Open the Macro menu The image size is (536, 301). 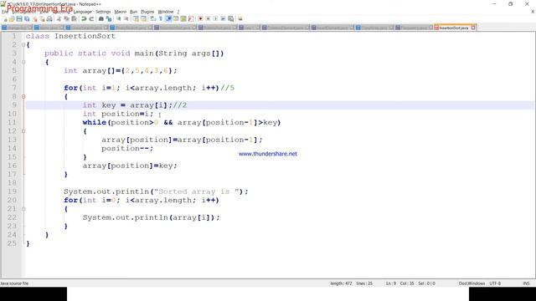(x=120, y=12)
